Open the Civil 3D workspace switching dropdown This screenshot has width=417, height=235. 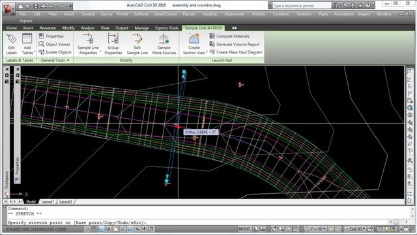coord(355,229)
